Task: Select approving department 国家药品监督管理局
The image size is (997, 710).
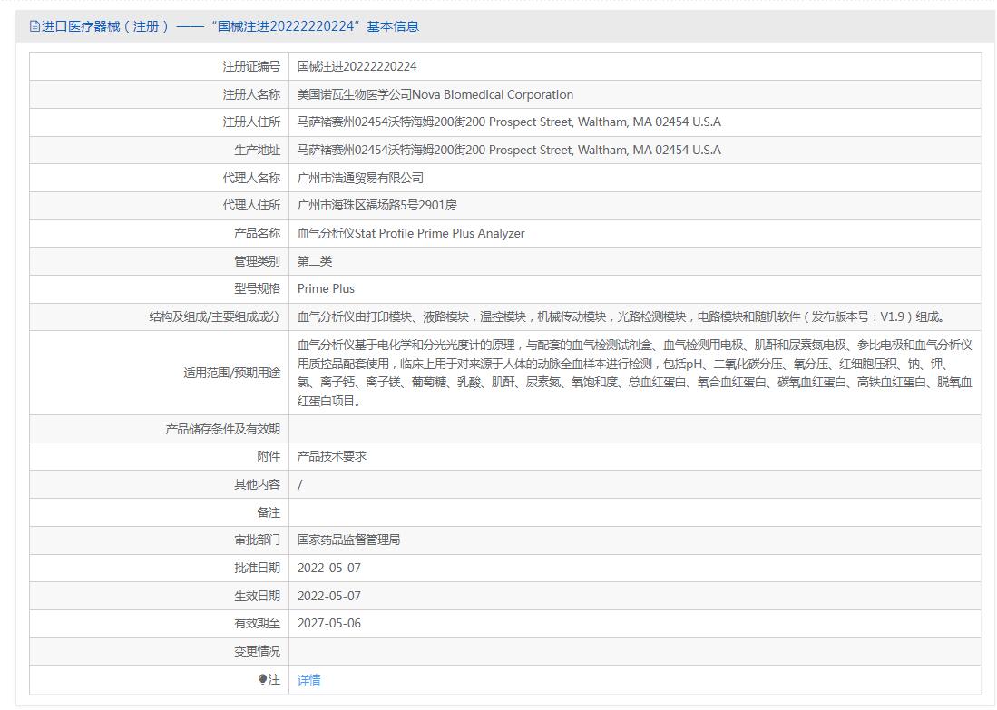Action: tap(348, 540)
